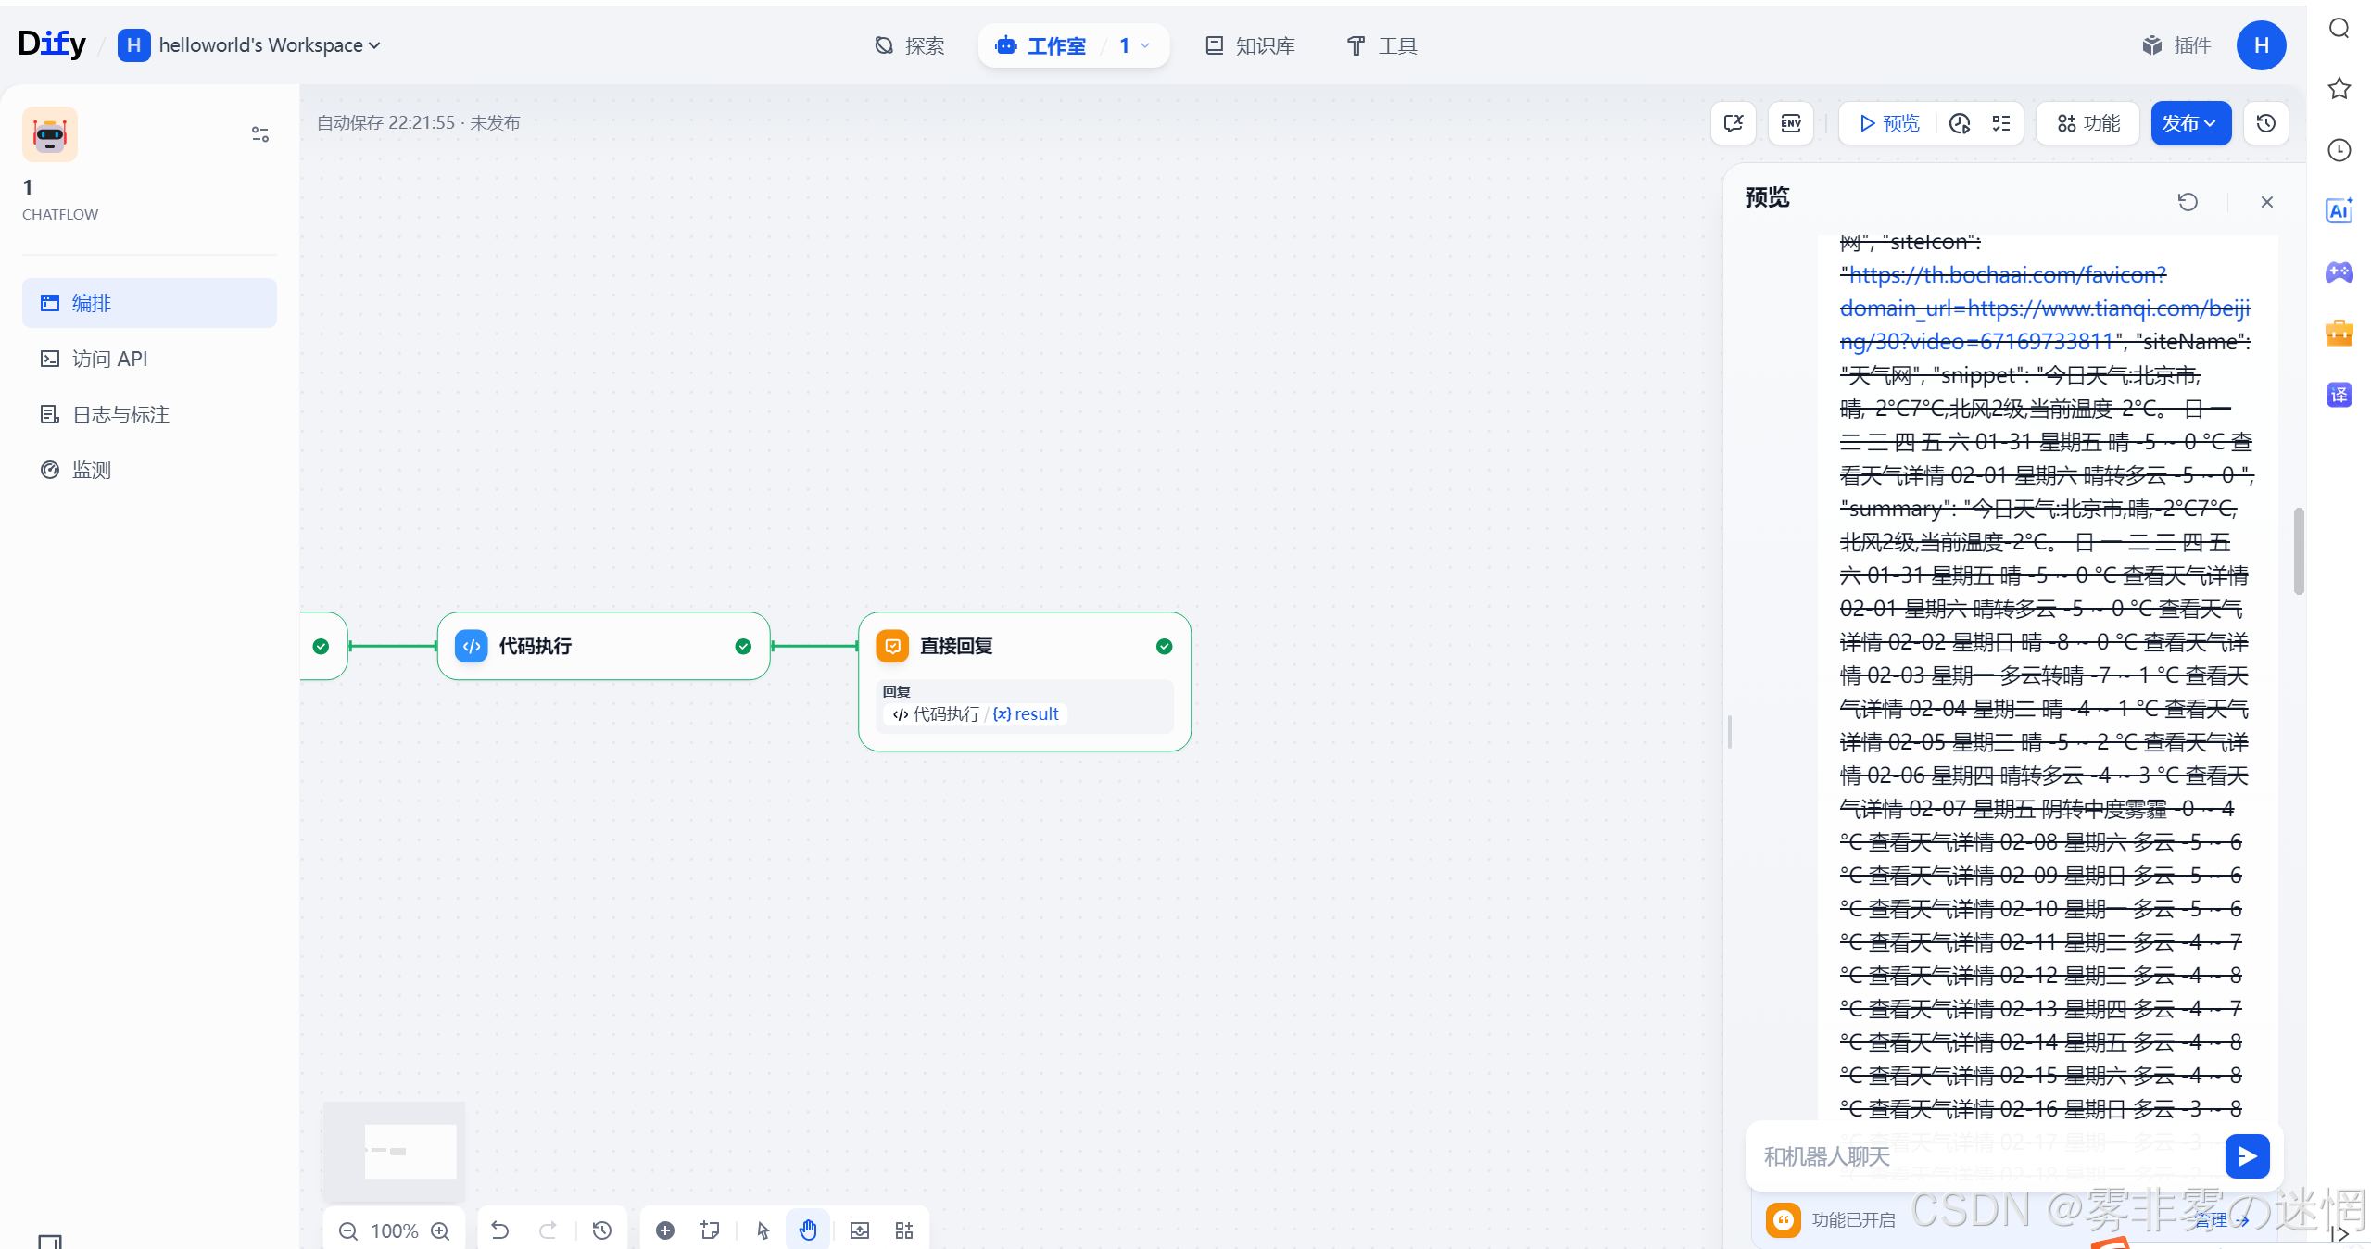Click the zoom out magnifier icon
The image size is (2371, 1249).
(x=348, y=1230)
